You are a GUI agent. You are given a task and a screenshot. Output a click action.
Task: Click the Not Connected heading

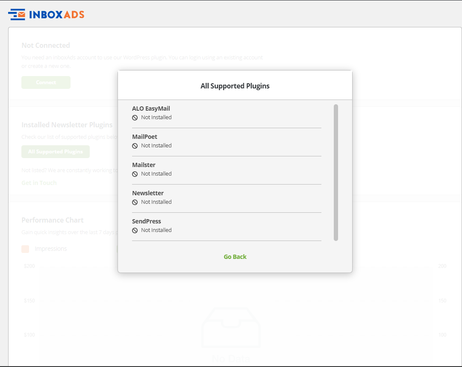click(x=46, y=45)
